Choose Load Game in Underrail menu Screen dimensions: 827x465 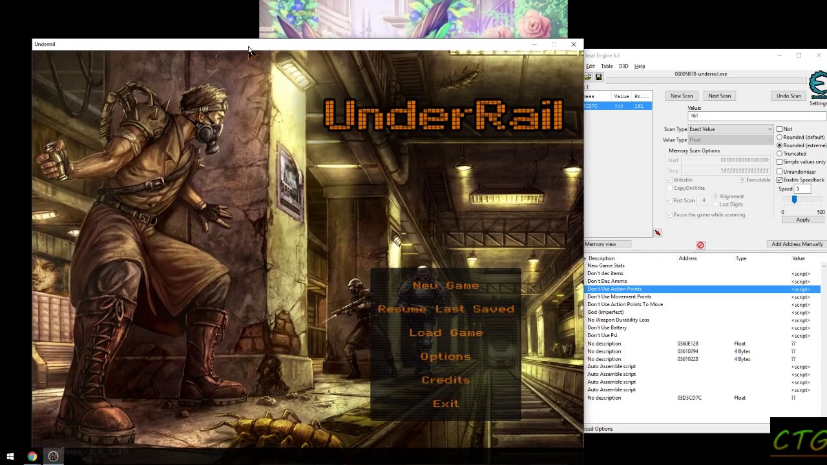pos(446,333)
